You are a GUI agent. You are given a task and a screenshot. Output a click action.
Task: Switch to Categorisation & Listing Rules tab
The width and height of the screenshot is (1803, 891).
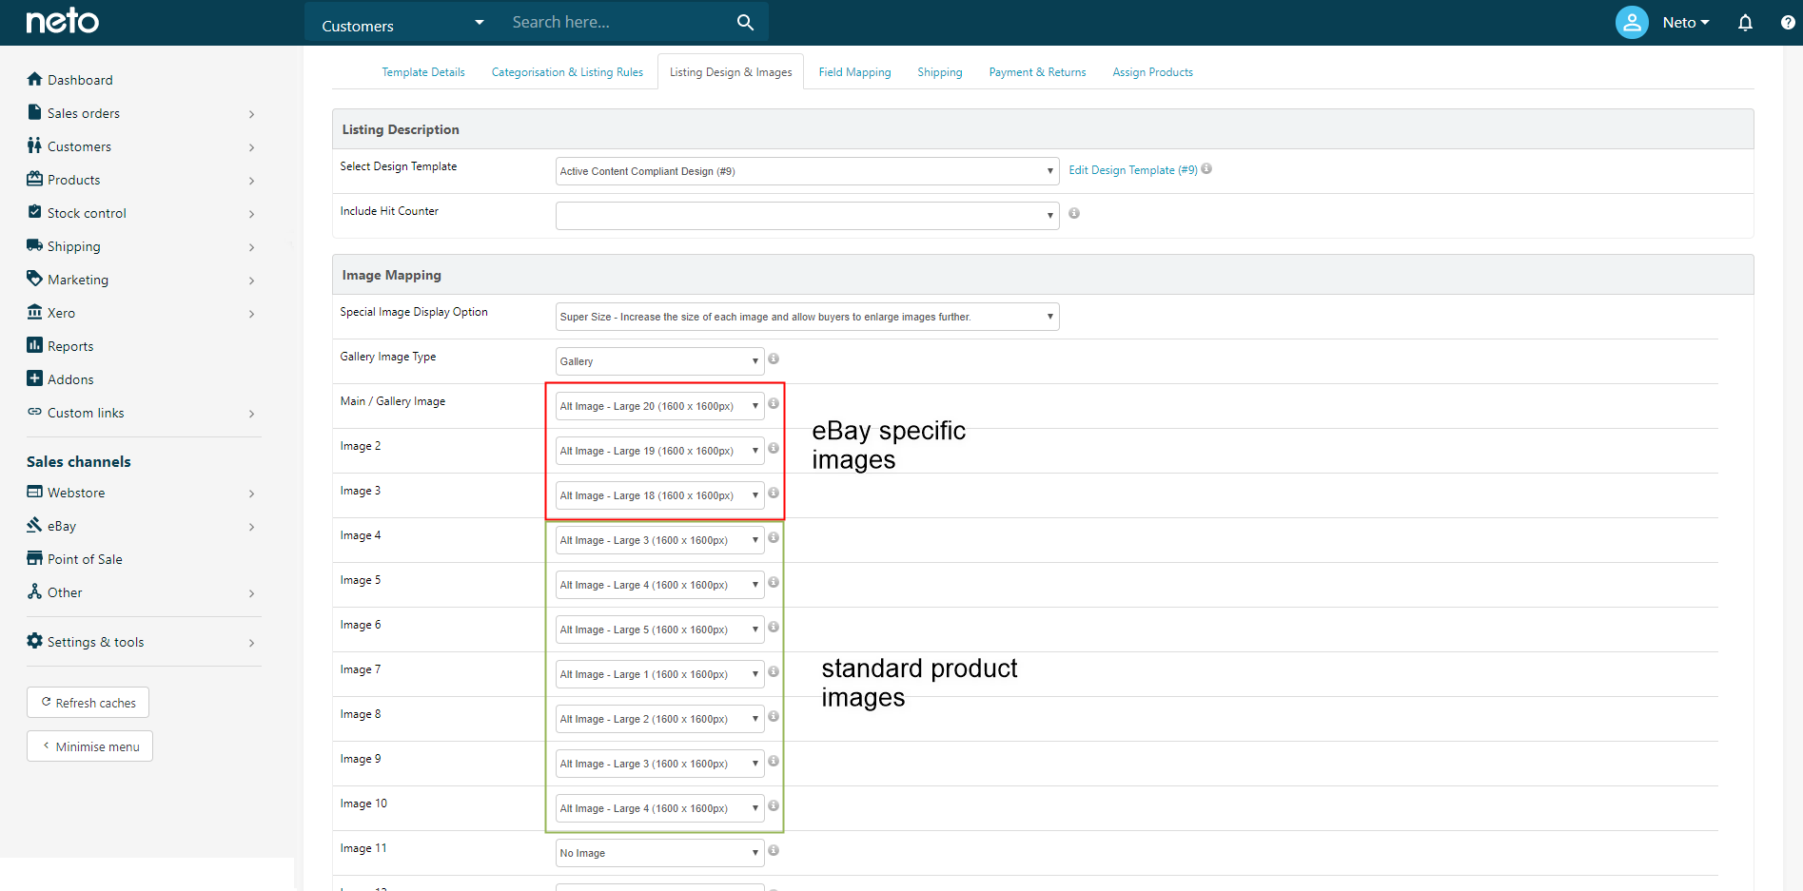pyautogui.click(x=567, y=72)
